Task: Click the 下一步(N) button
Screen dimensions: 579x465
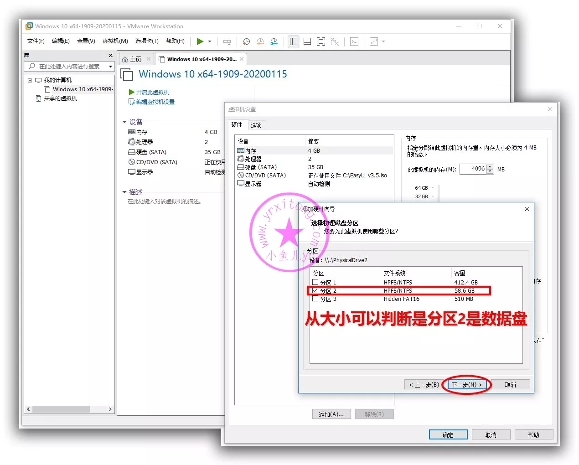Action: click(466, 385)
